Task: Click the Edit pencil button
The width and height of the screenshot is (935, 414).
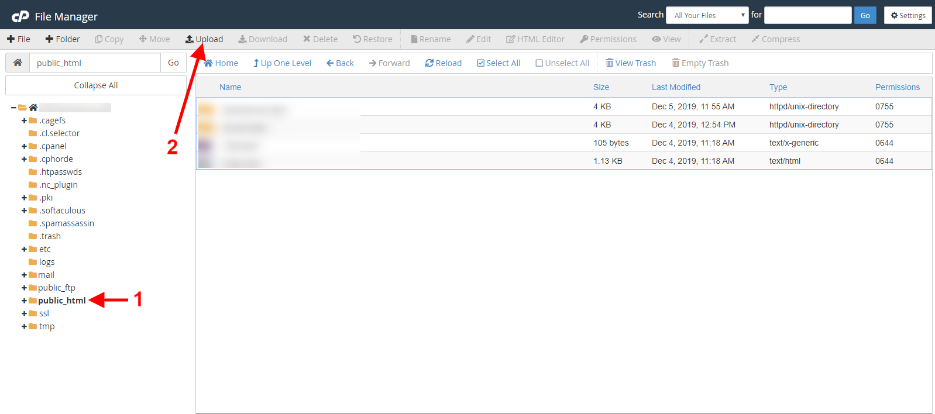Action: pos(479,39)
